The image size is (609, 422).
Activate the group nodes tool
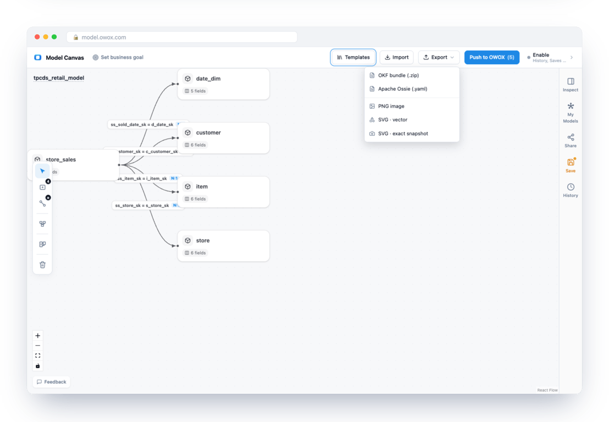42,224
